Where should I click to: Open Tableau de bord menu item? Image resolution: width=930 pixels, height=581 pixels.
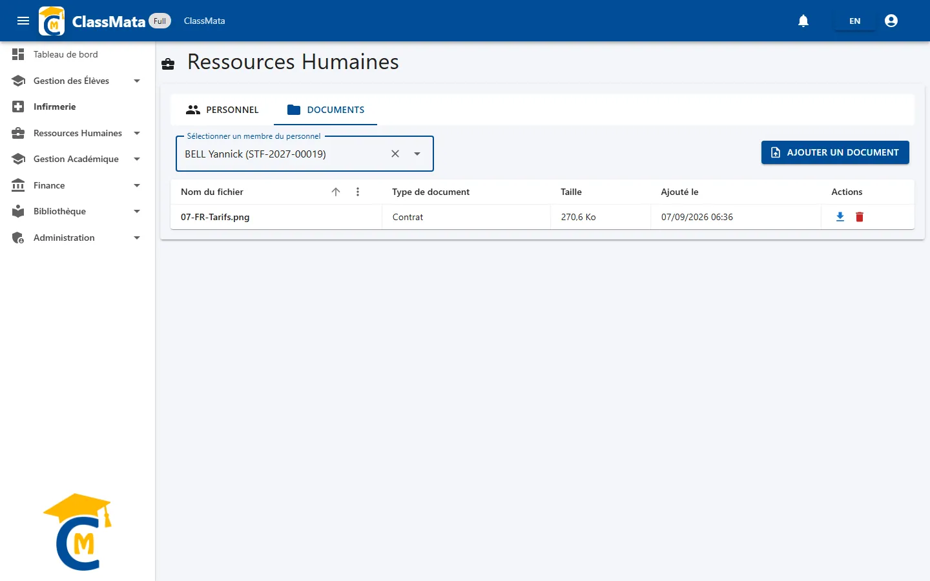77,54
